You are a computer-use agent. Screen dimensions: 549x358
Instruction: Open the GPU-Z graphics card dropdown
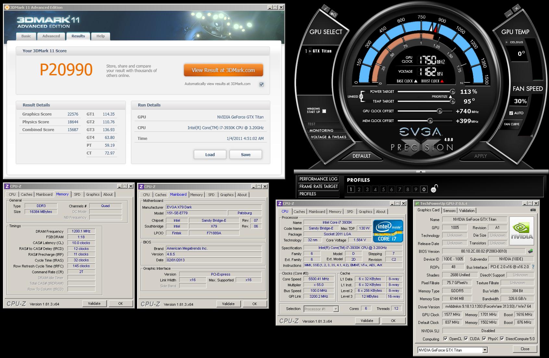click(x=485, y=350)
